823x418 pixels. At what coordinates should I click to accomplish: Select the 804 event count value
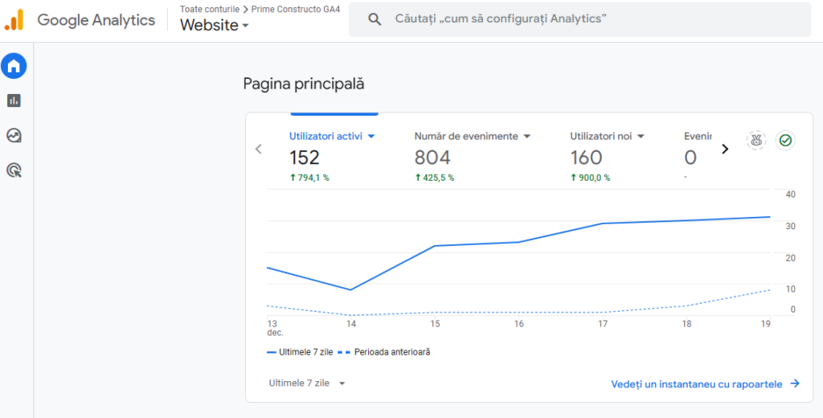coord(432,158)
